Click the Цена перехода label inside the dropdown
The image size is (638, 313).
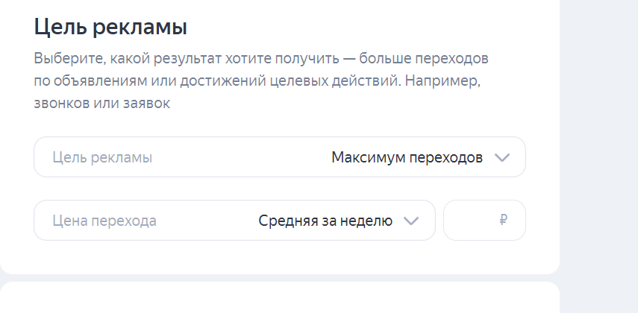(x=104, y=221)
